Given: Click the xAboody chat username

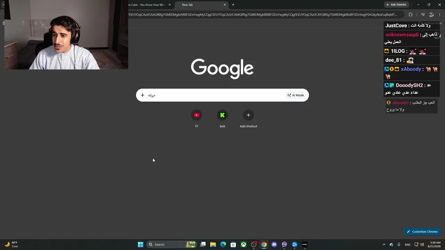Looking at the screenshot, I should pyautogui.click(x=411, y=69).
